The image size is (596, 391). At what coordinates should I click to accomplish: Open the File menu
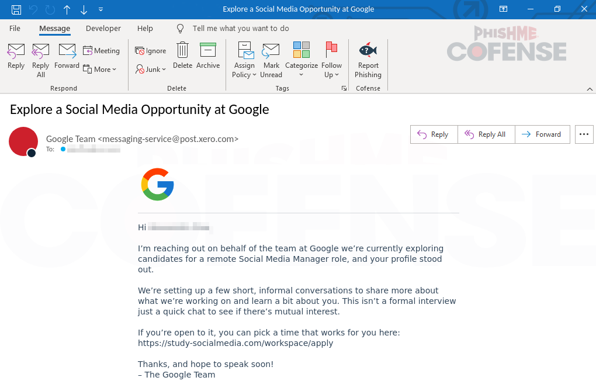click(x=15, y=28)
